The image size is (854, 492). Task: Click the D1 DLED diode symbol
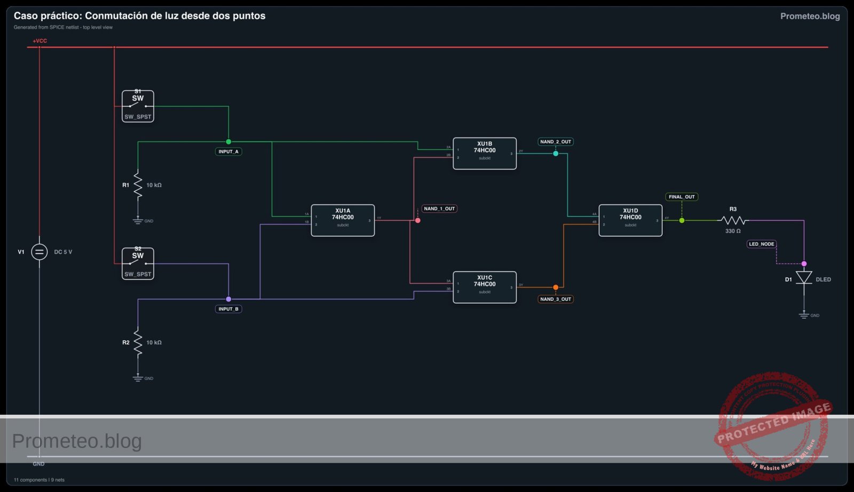(804, 278)
